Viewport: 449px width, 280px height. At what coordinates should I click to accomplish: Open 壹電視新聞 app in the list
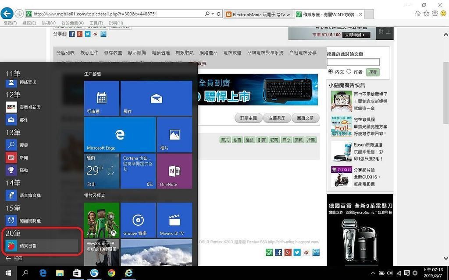click(42, 107)
